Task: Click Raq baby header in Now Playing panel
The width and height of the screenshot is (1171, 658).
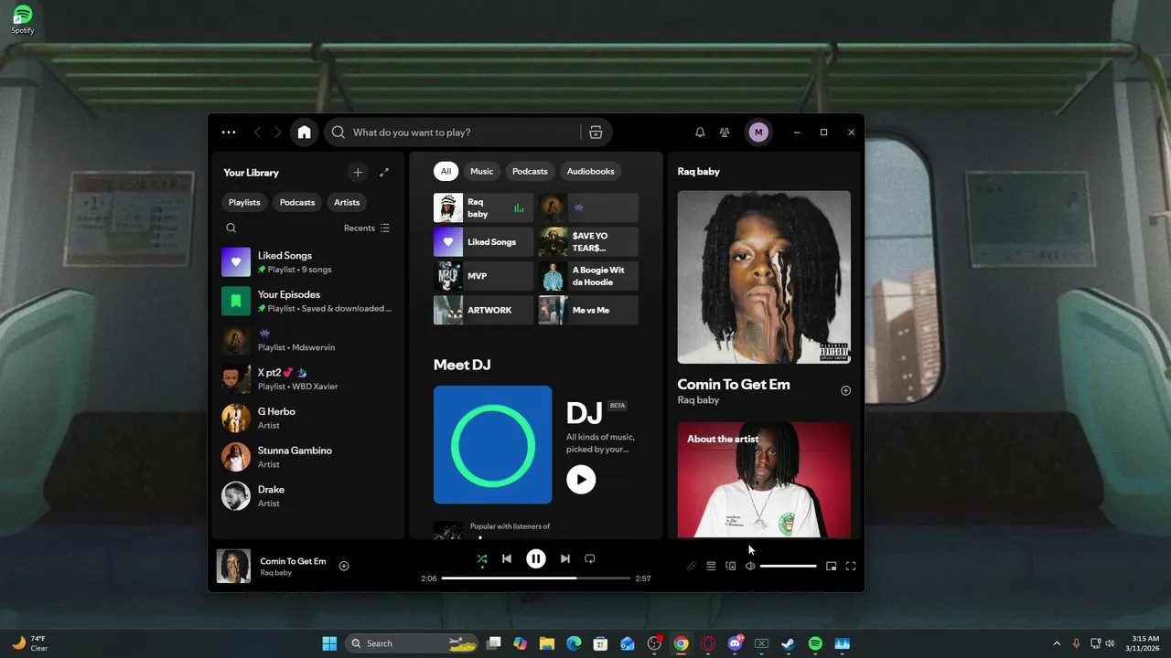Action: point(698,171)
